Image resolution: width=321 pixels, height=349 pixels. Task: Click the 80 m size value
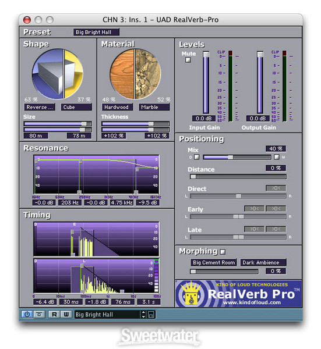(36, 136)
